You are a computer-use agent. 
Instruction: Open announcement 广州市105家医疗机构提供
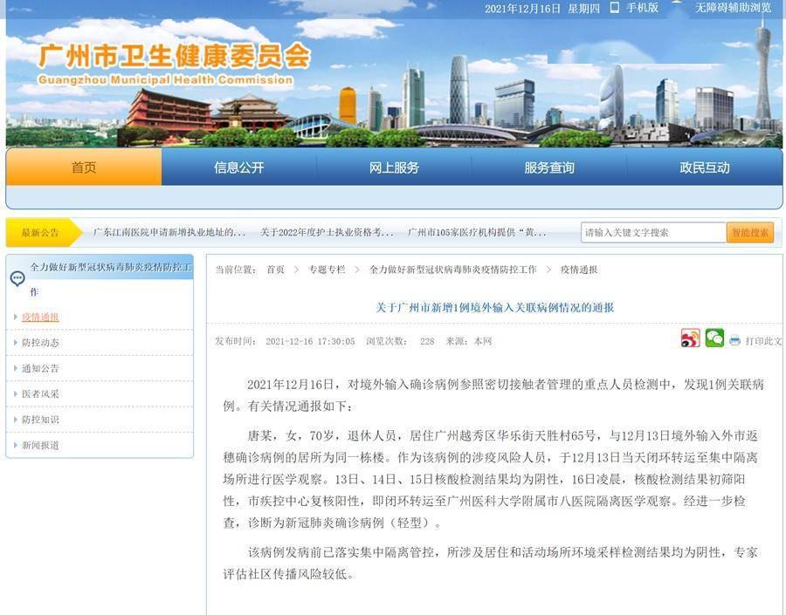point(477,232)
